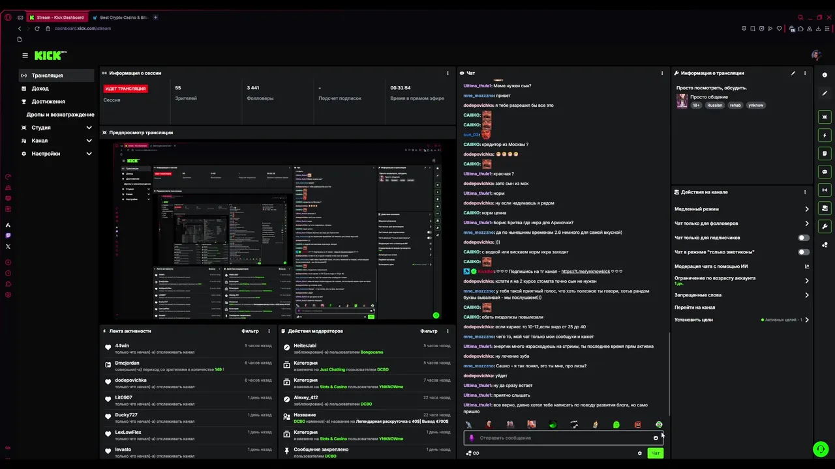Open a new browser tab
This screenshot has height=469, width=835.
click(x=155, y=18)
